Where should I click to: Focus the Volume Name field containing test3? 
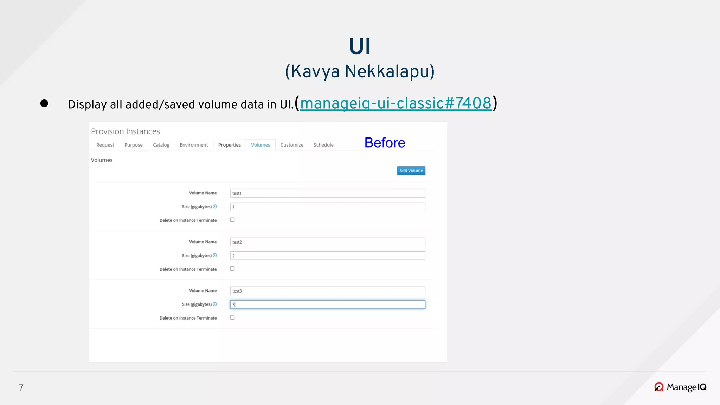point(327,291)
